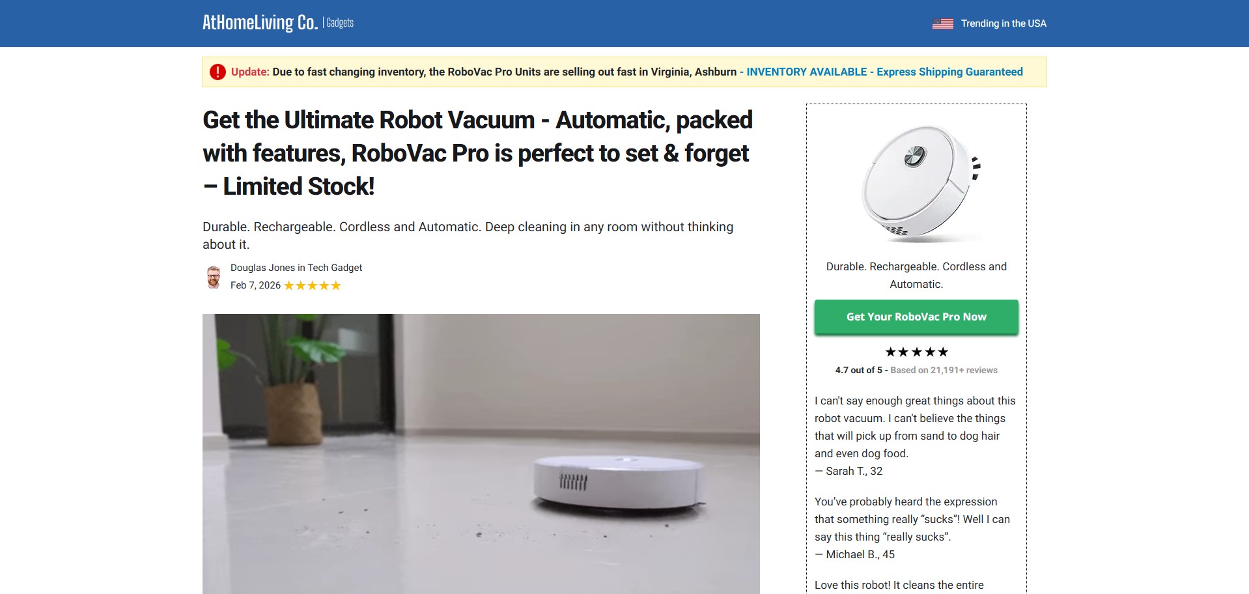The width and height of the screenshot is (1249, 594).
Task: Click Douglas Jones author avatar
Action: [214, 277]
